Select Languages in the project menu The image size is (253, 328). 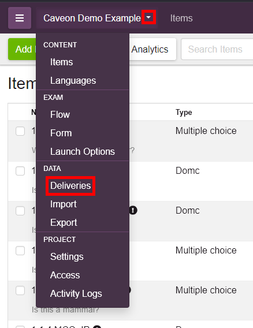(73, 80)
